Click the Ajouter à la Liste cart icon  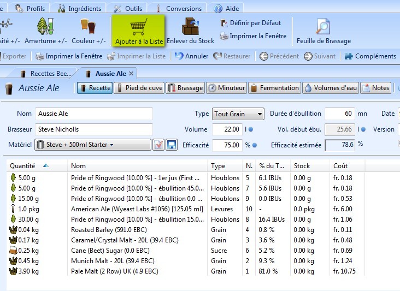coord(138,27)
